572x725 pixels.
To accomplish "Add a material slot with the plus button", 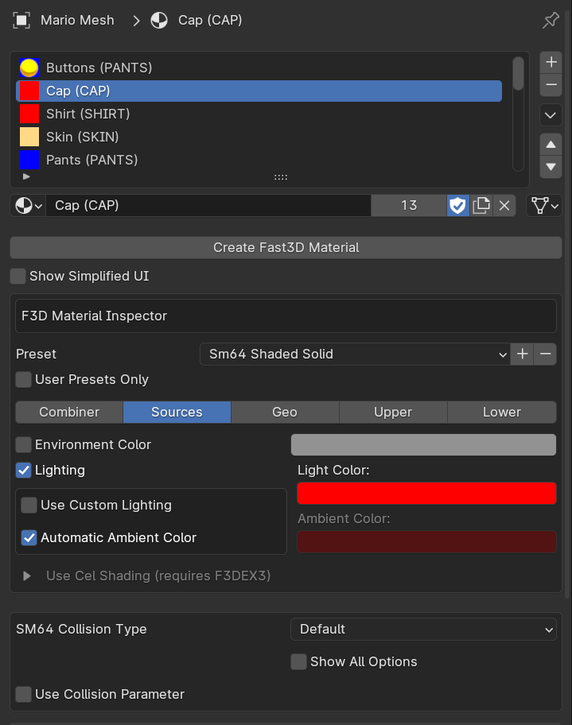I will (551, 63).
